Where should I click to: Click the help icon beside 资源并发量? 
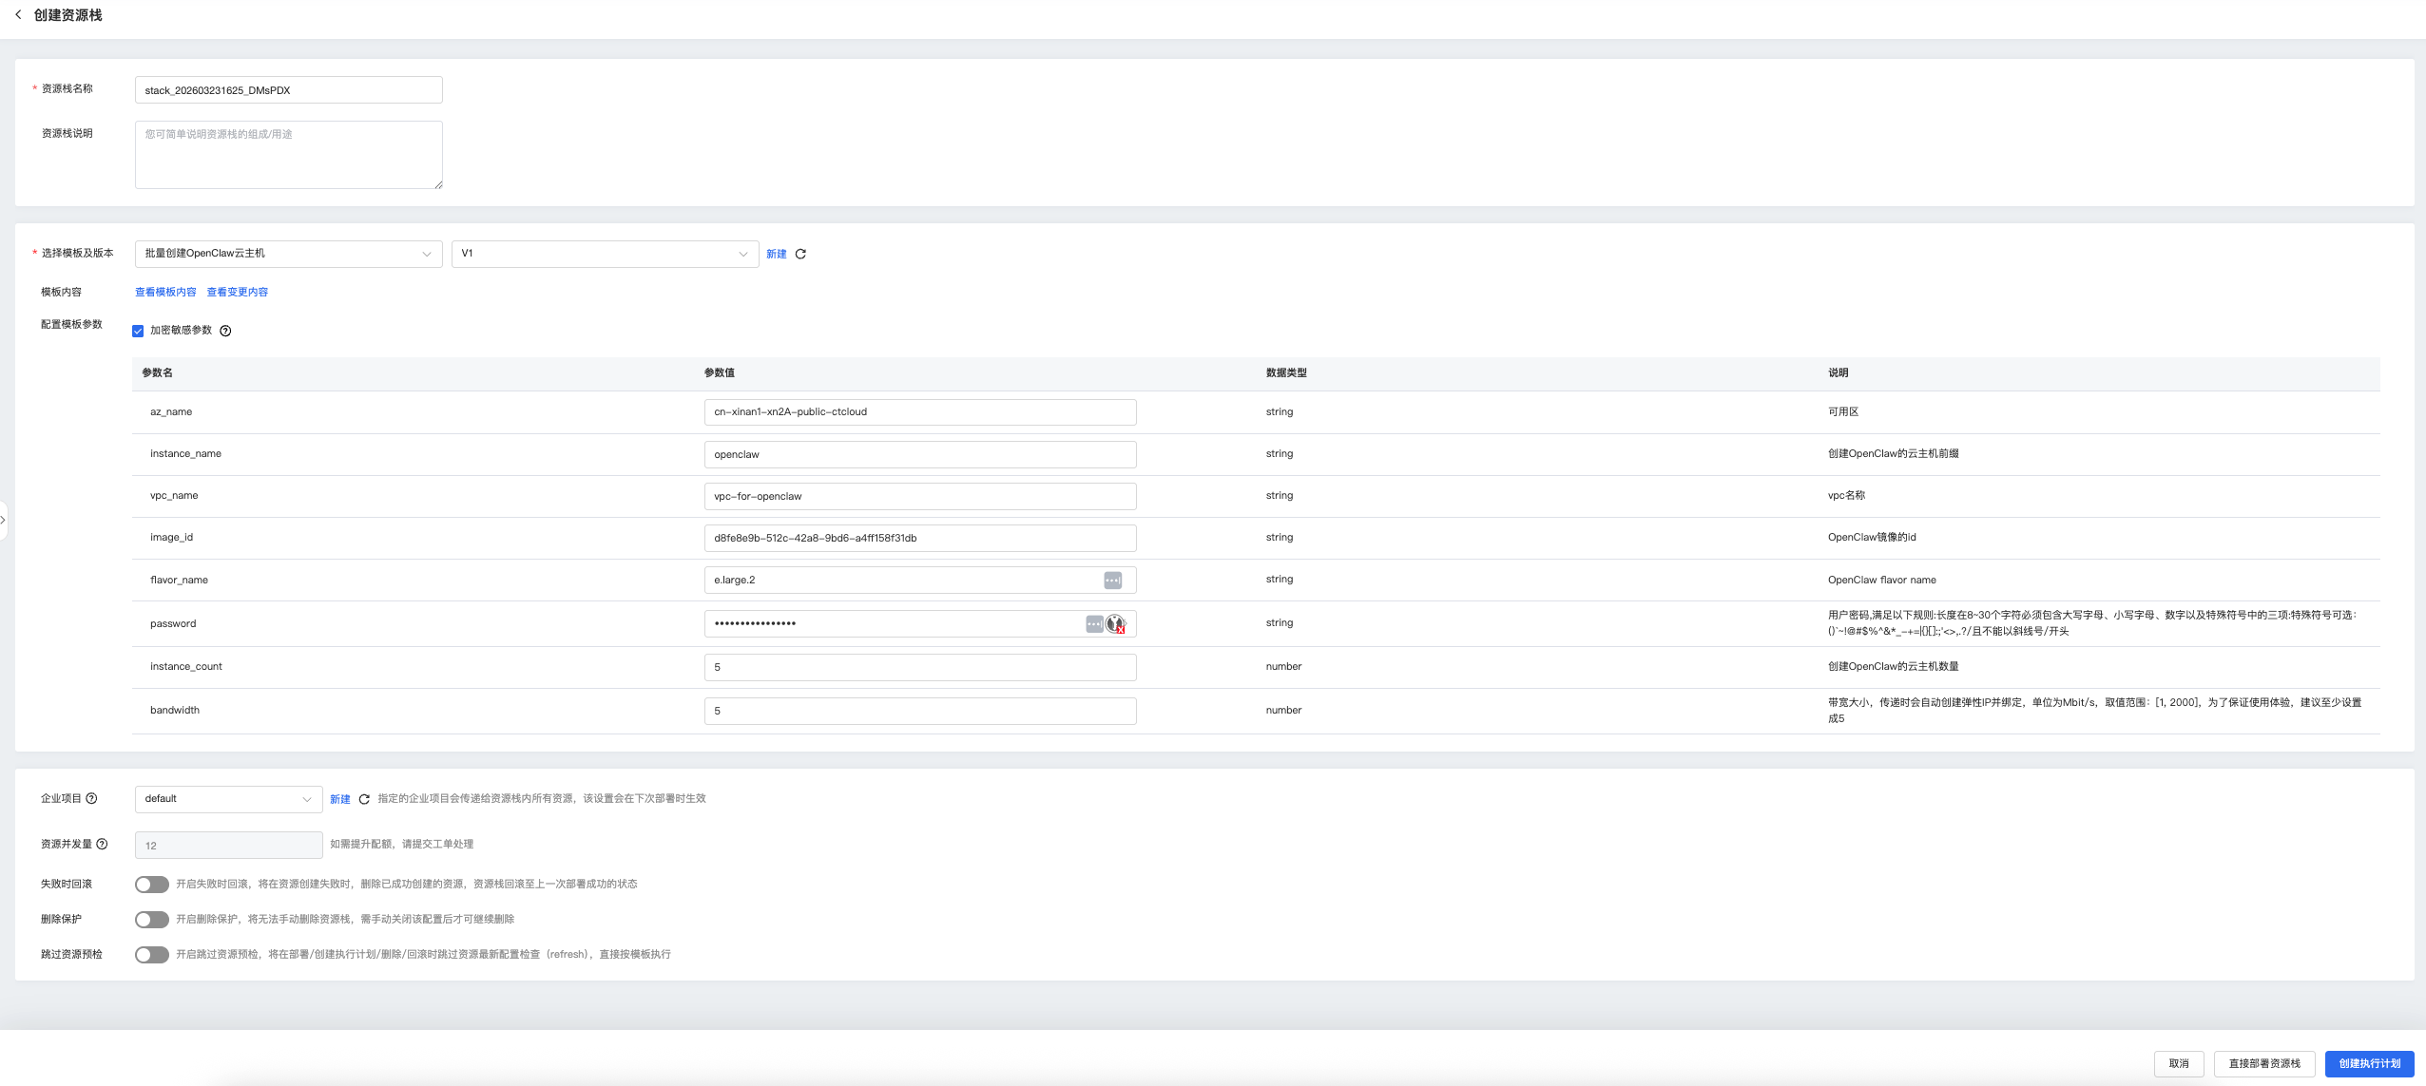(102, 844)
